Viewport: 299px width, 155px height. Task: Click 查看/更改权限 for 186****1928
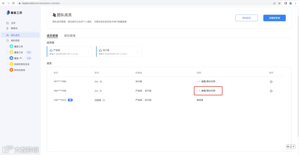pyautogui.click(x=208, y=91)
